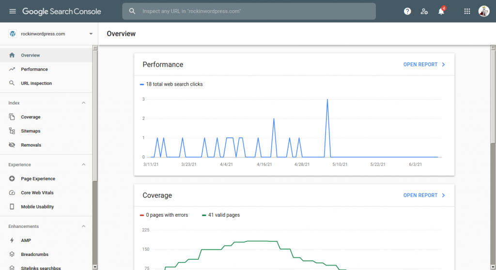The image size is (496, 270).
Task: Click the URL inspection magnifier icon
Action: pyautogui.click(x=12, y=83)
